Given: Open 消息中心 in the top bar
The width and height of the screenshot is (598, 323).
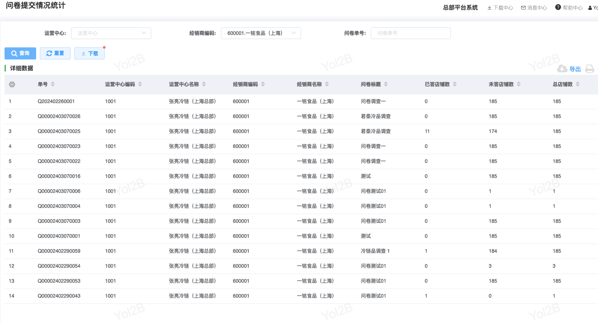Looking at the screenshot, I should pos(534,8).
